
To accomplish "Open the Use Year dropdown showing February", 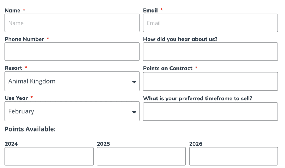I will (x=72, y=111).
